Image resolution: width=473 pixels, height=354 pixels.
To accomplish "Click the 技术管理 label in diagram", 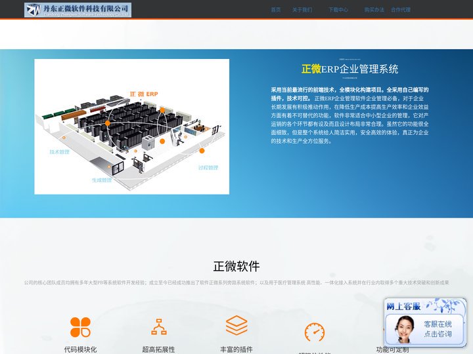I will click(59, 152).
